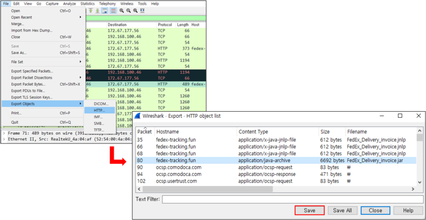426x220 pixels.
Task: Select Close in the File menu
Action: (44, 37)
